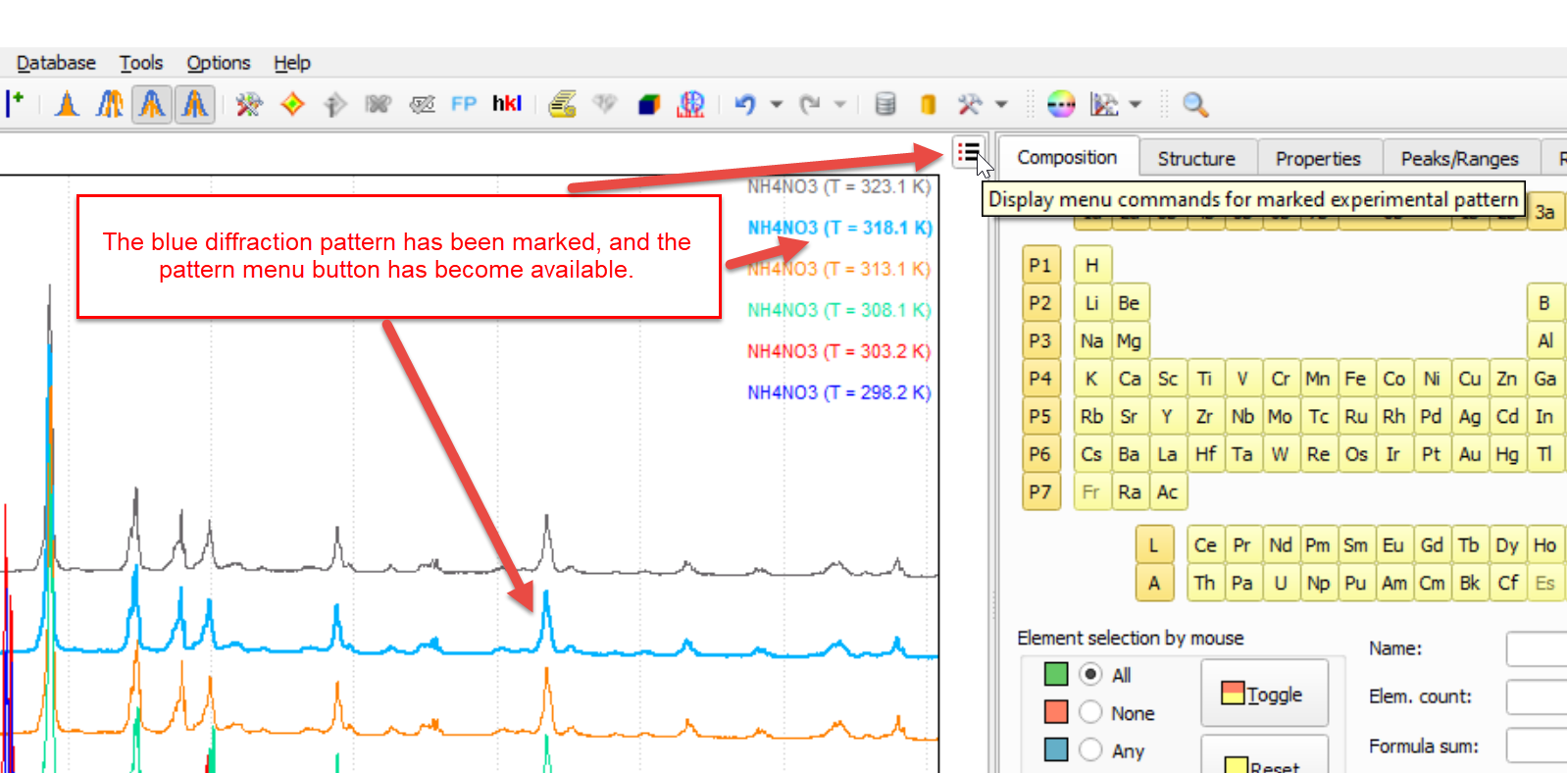Click the blue-green 3D cube icon
1567x773 pixels.
coord(648,104)
